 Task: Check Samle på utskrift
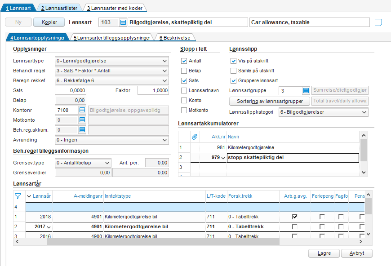tap(233, 71)
